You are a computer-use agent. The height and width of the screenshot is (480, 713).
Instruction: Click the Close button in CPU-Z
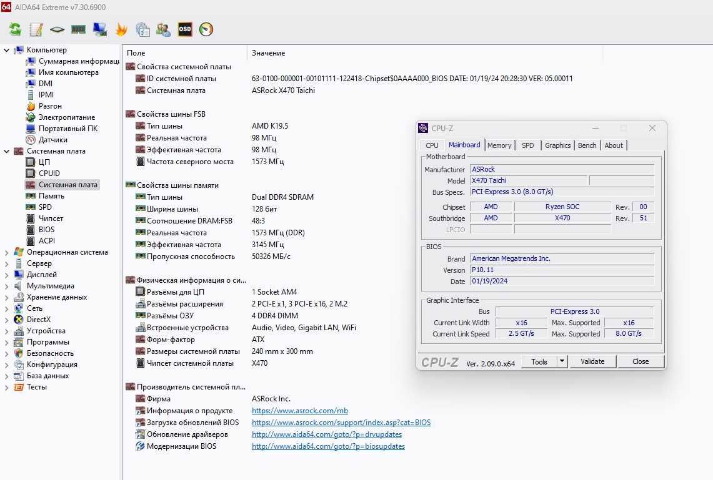(x=641, y=361)
